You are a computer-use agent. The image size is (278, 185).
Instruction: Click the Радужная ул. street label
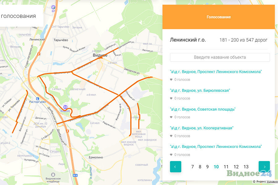(109, 125)
